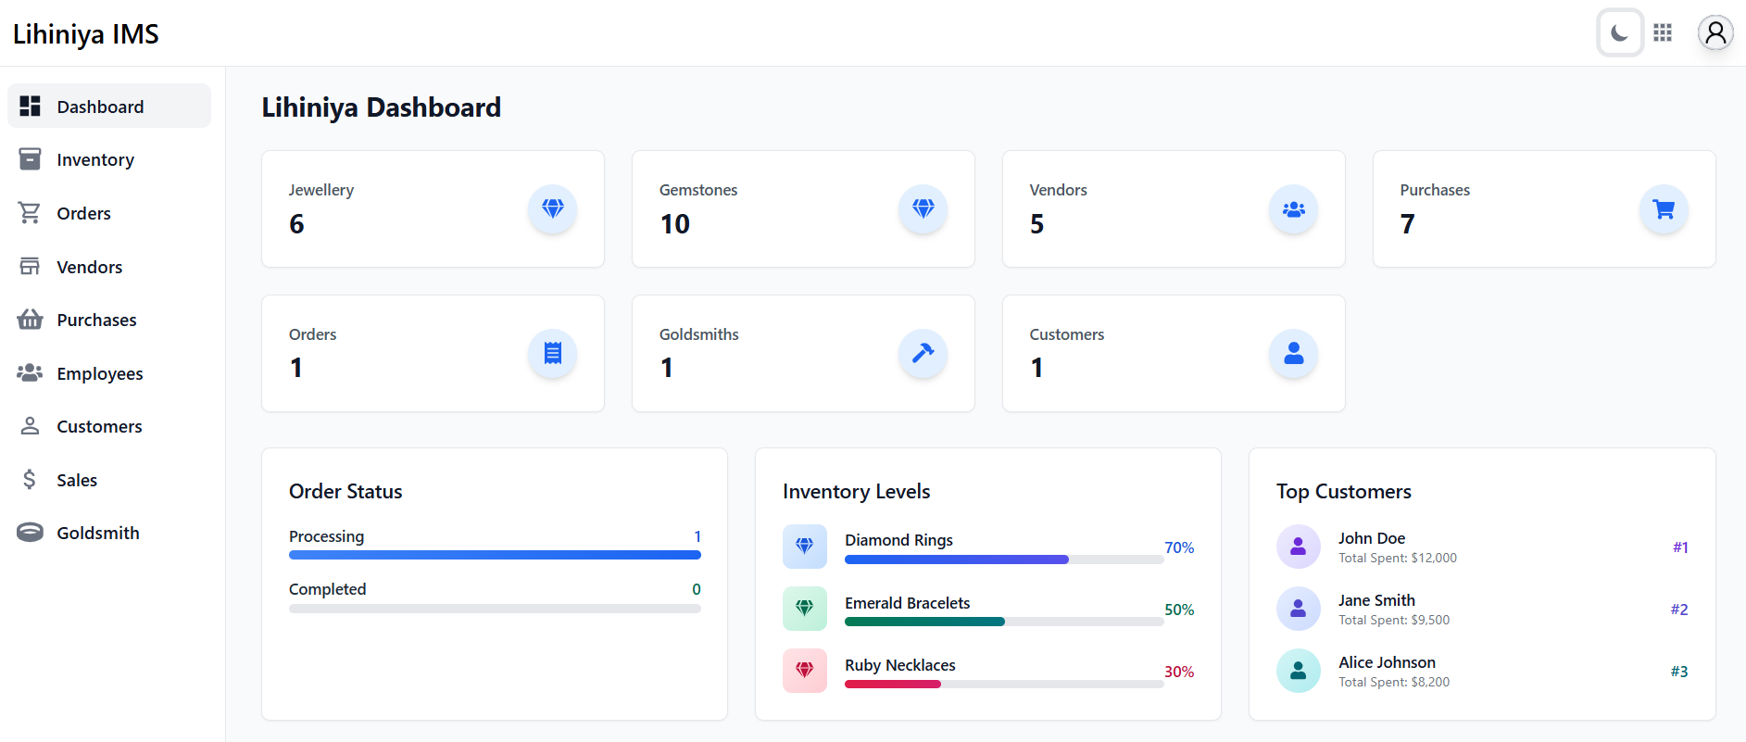
Task: Click the gem icon on Gemstones card
Action: point(923,209)
